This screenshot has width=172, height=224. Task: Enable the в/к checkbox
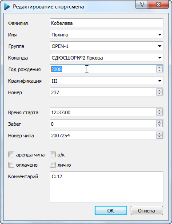click(52, 155)
